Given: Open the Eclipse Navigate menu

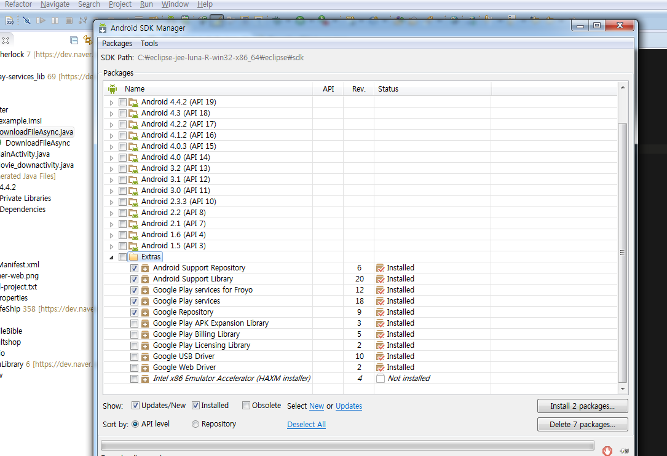Looking at the screenshot, I should pyautogui.click(x=55, y=4).
